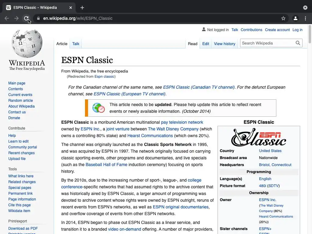Image resolution: width=312 pixels, height=234 pixels.
Task: Open About Wikipedia
Action: click(x=21, y=106)
